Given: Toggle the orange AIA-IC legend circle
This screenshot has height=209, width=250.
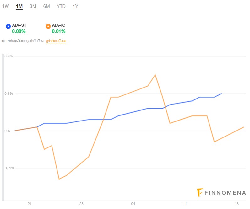Looking at the screenshot, I should (48, 26).
